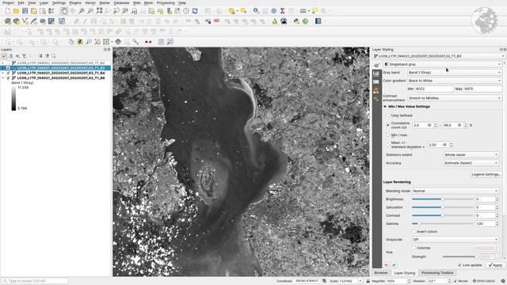Open the Processing Toolbox gear icon
The width and height of the screenshot is (507, 285).
point(273,11)
